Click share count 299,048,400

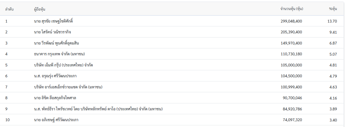pos(292,21)
